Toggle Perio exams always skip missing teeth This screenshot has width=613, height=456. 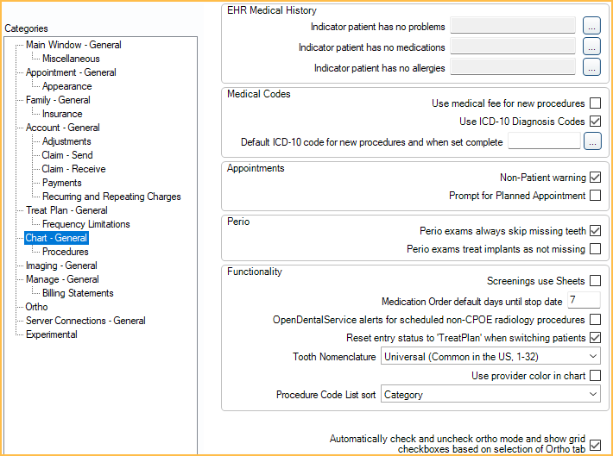595,231
